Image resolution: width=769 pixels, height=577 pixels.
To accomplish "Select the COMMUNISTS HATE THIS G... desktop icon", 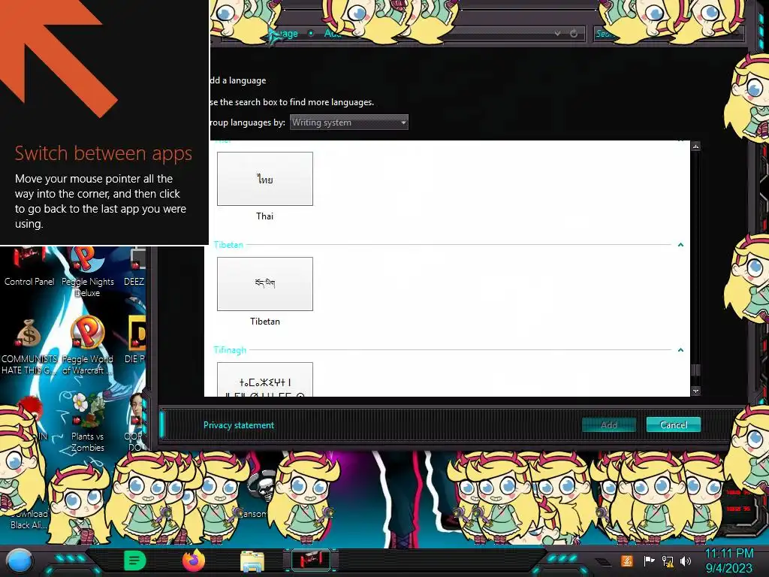I will (29, 346).
